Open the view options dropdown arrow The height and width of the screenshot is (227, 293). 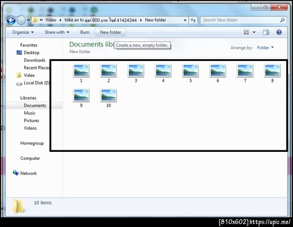[254, 32]
